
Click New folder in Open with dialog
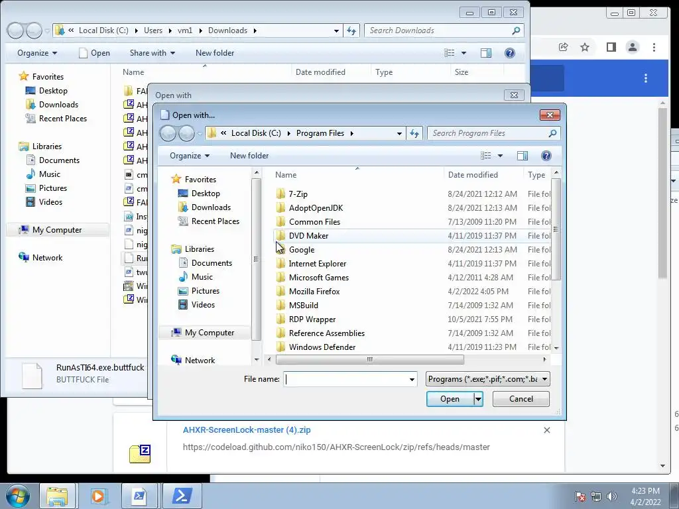tap(249, 156)
